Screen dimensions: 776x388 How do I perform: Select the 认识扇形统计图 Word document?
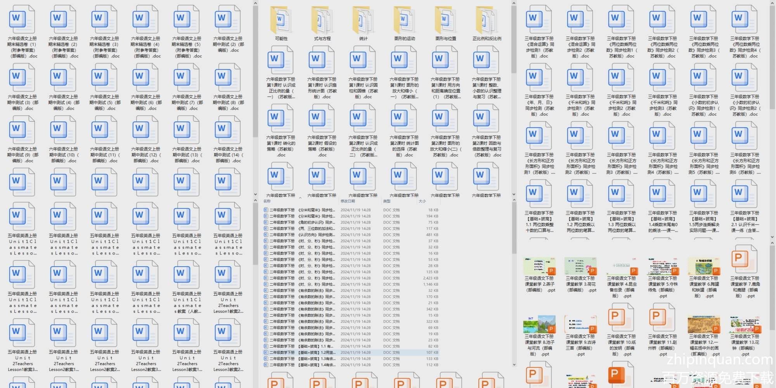coord(322,61)
